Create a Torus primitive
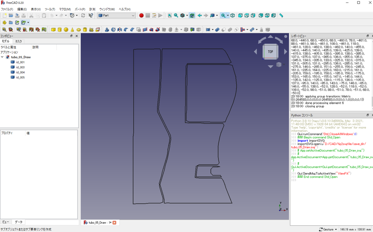The height and width of the screenshot is (232, 373). pos(79,30)
